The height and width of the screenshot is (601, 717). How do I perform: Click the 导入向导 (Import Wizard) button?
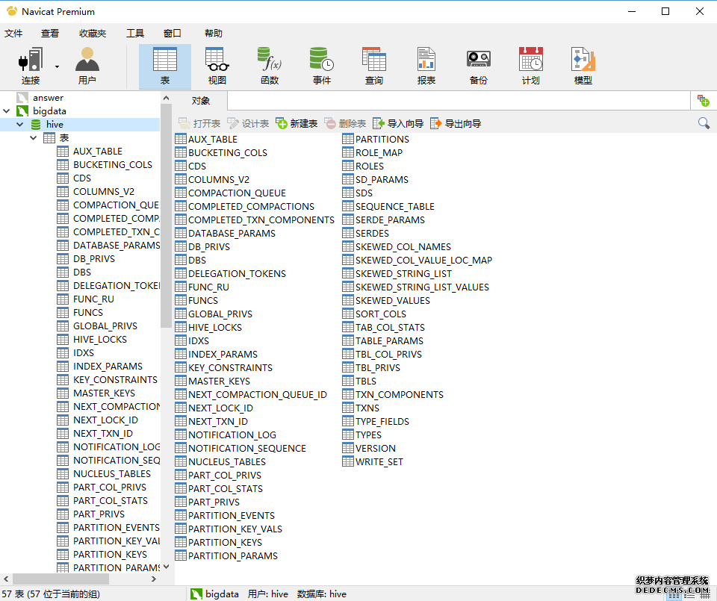[x=398, y=123]
